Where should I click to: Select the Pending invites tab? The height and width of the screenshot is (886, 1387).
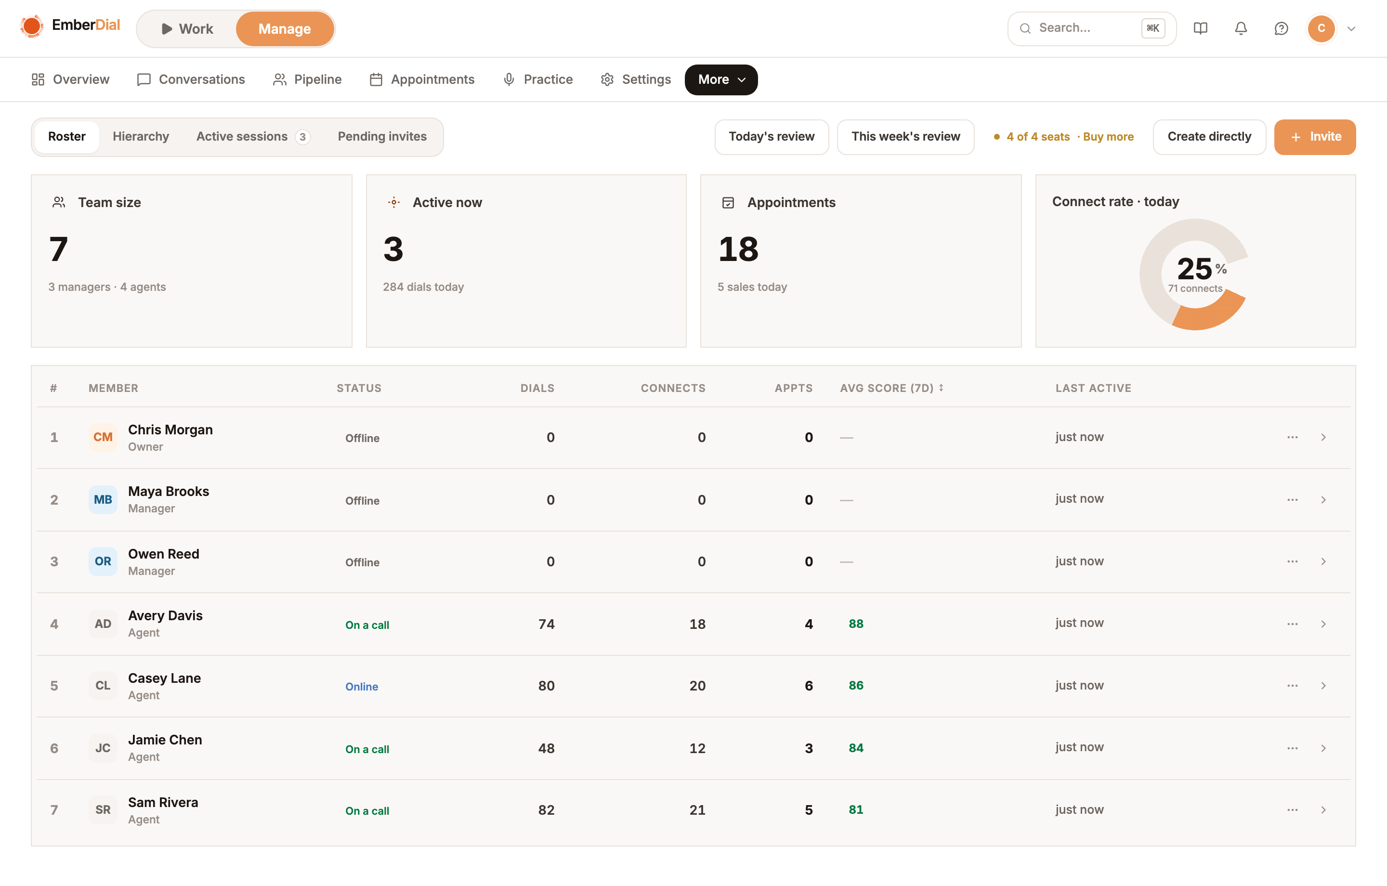click(x=382, y=137)
